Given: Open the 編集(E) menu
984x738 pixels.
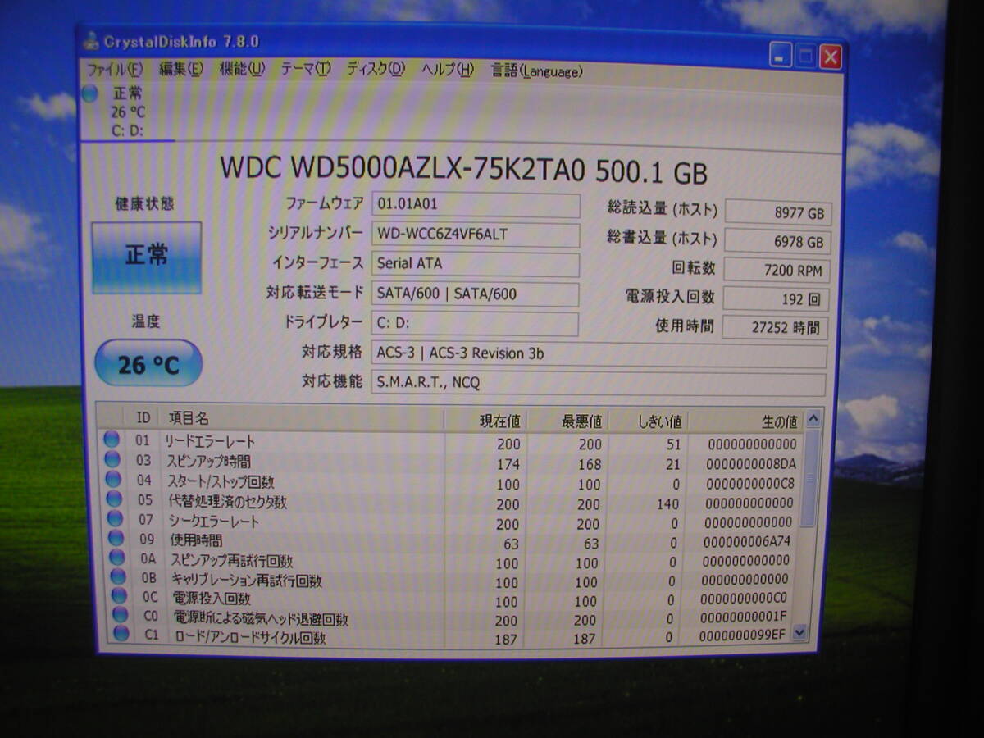Looking at the screenshot, I should click(180, 69).
